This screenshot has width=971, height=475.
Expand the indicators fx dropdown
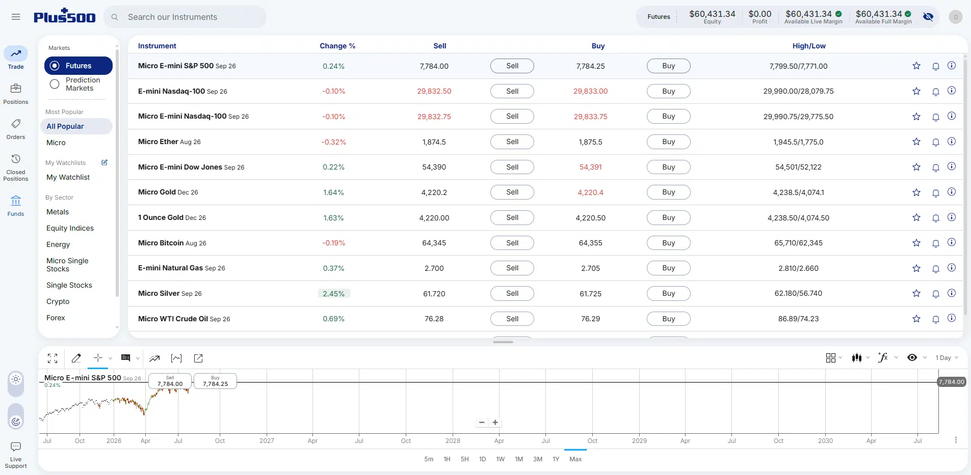click(887, 358)
